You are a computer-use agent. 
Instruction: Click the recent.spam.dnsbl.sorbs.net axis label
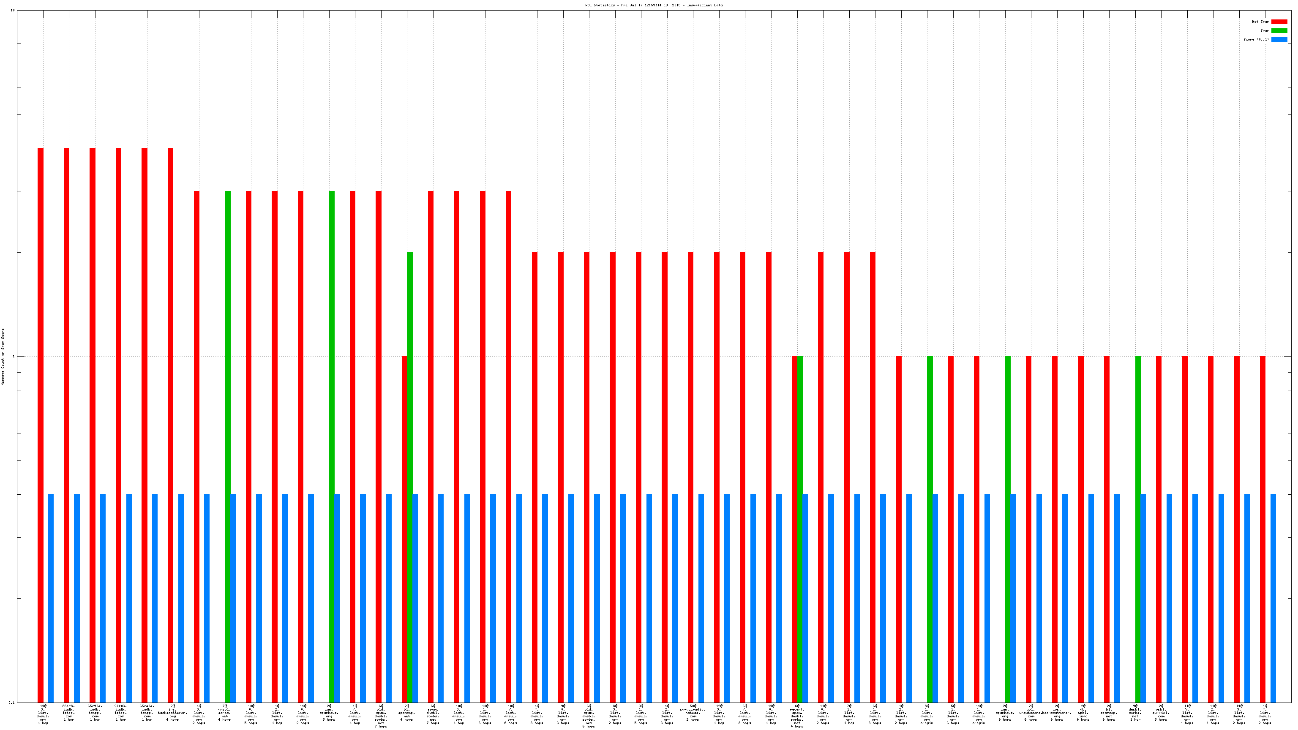point(797,715)
